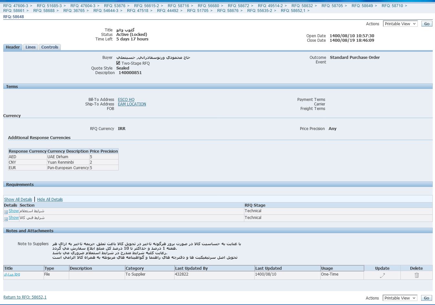Open the EAM LOCATION ship-to address link
The height and width of the screenshot is (305, 435).
[x=132, y=104]
